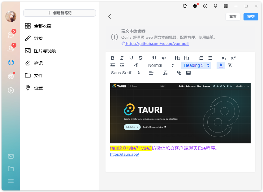Apply strikethrough text formatting

pyautogui.click(x=140, y=58)
